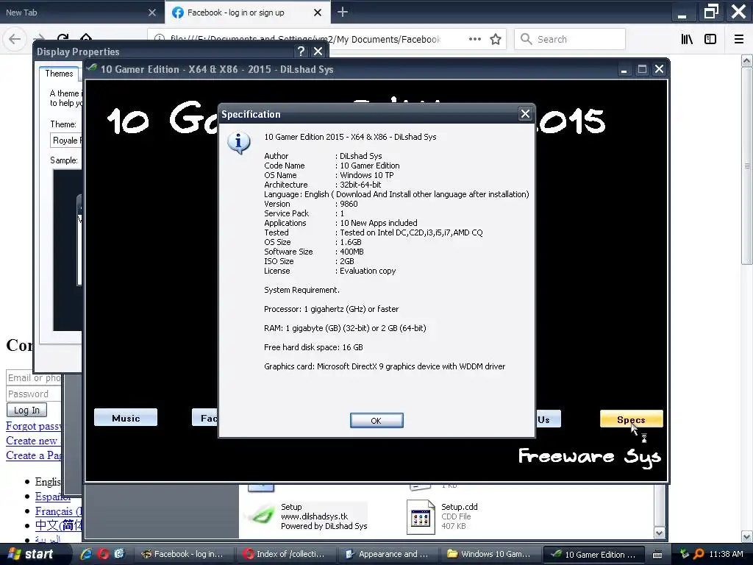The image size is (753, 565).
Task: Click the on-screen keyboard tray icon
Action: (x=657, y=555)
